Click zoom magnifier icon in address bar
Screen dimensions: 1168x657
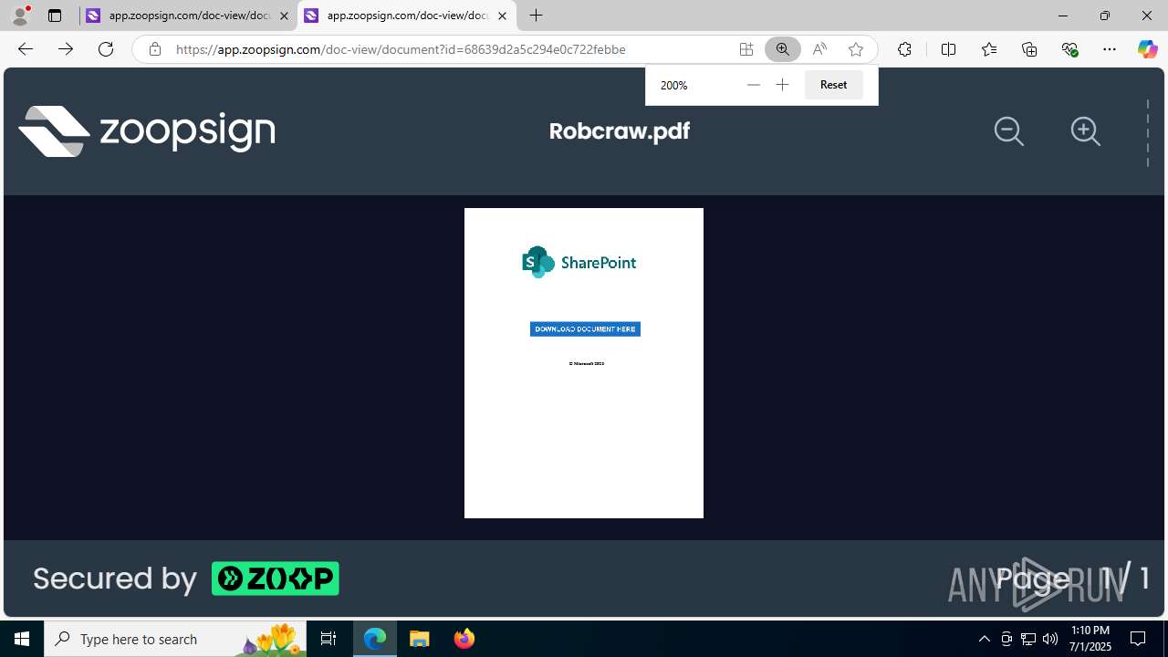pos(783,49)
